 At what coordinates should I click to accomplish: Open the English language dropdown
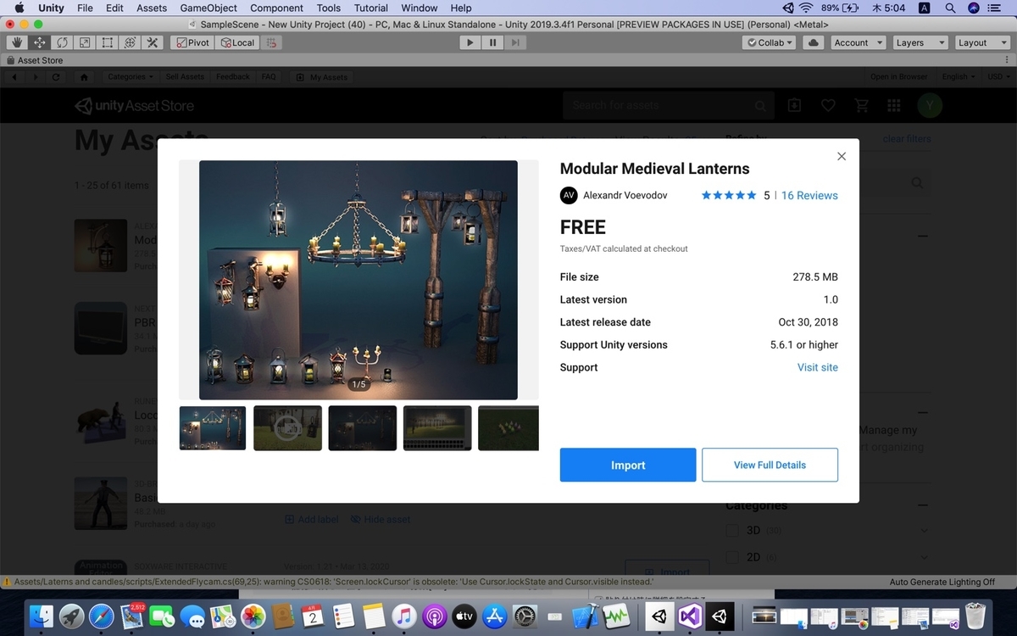pyautogui.click(x=959, y=76)
